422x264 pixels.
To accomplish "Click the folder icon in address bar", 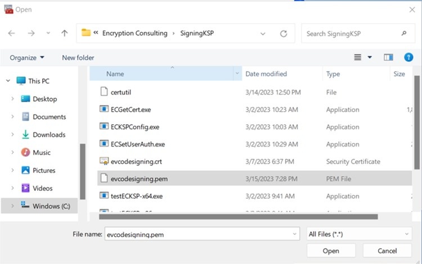I will [86, 33].
